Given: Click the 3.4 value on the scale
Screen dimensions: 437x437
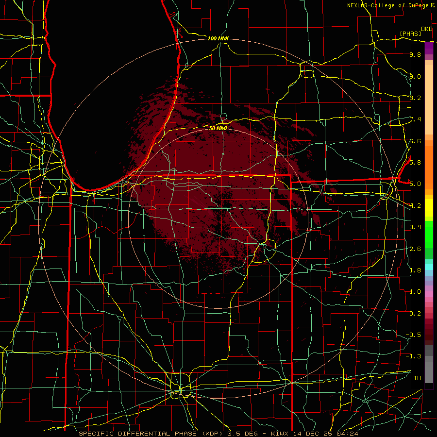Looking at the screenshot, I should coord(415,227).
